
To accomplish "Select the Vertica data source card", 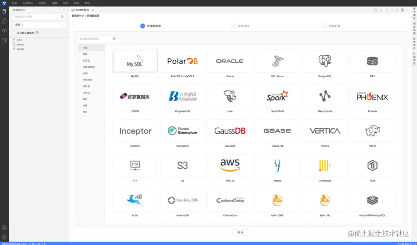I will [x=325, y=131].
